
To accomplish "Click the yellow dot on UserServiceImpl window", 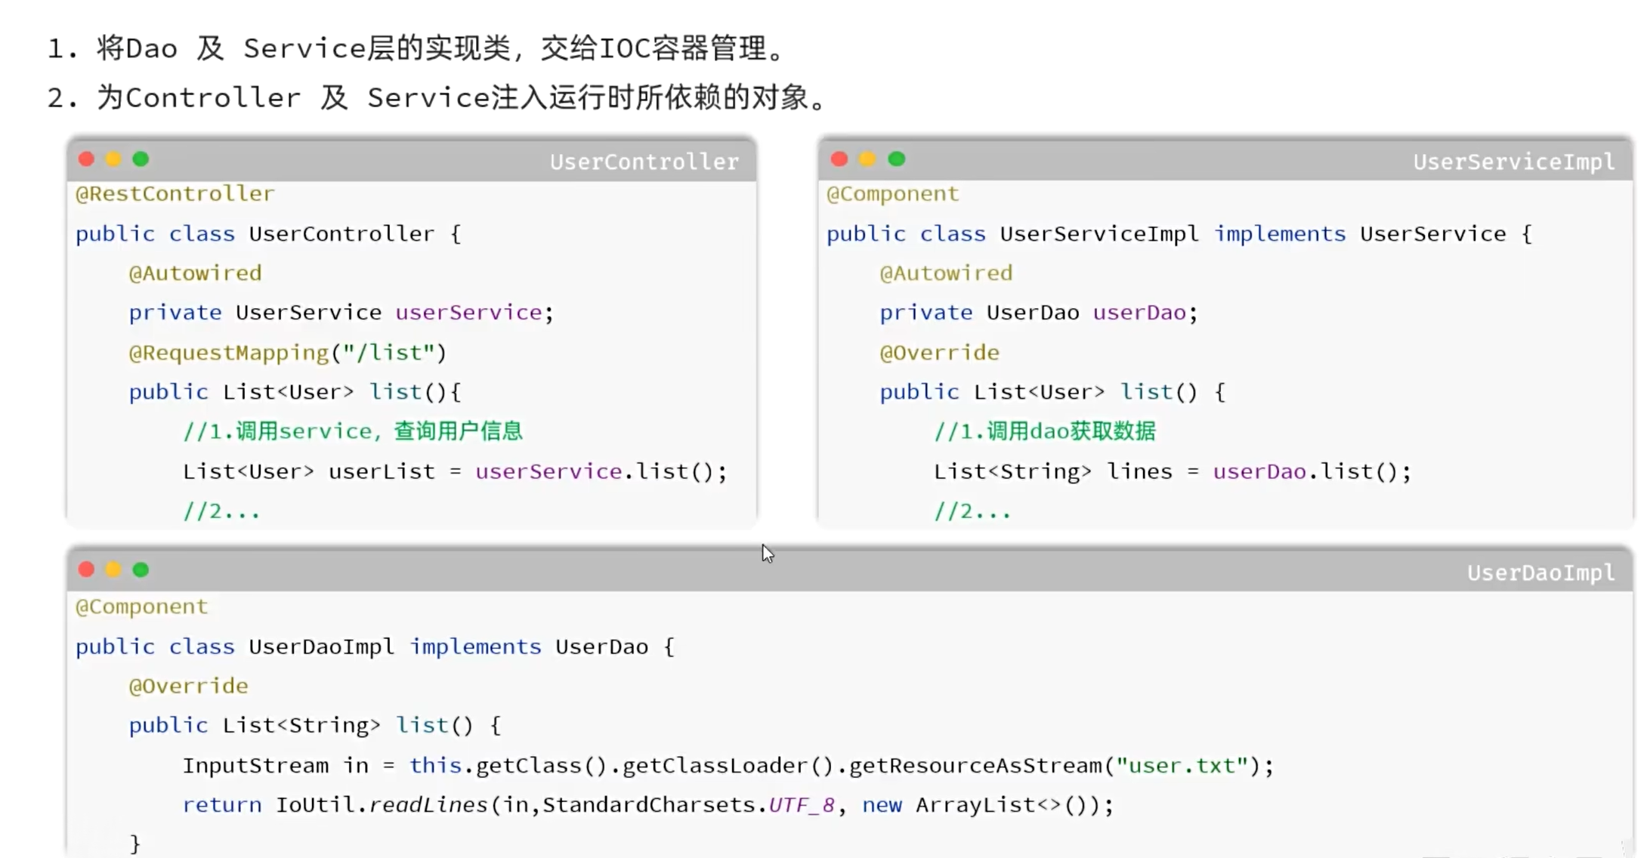I will [x=867, y=159].
